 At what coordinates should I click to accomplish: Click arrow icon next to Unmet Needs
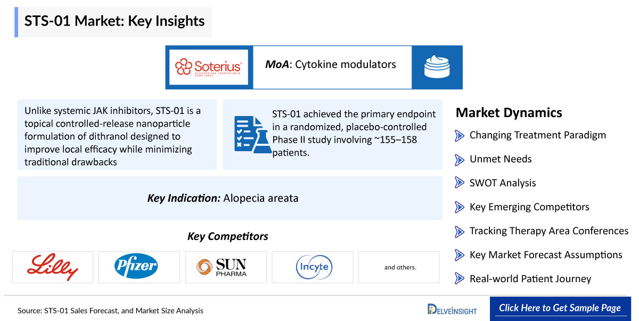[x=460, y=159]
